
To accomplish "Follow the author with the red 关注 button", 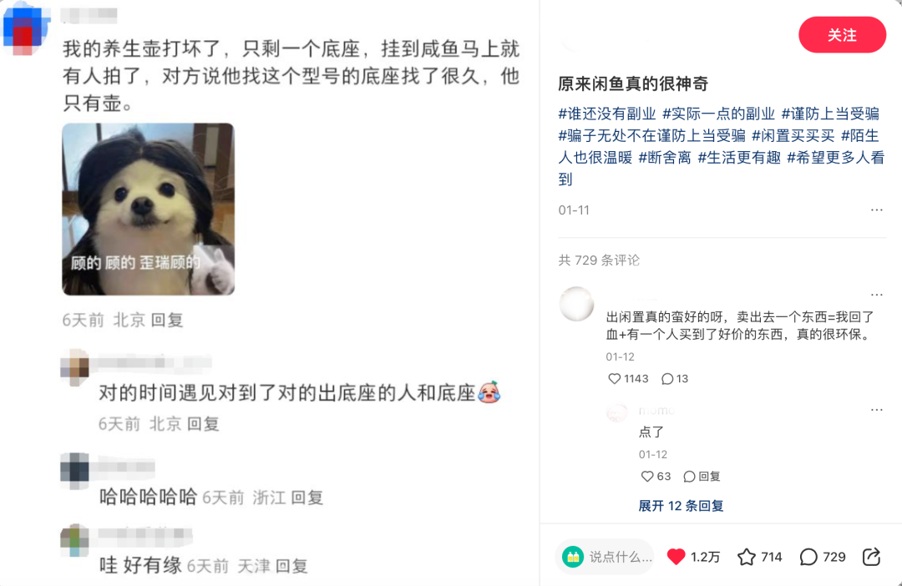I will (842, 35).
